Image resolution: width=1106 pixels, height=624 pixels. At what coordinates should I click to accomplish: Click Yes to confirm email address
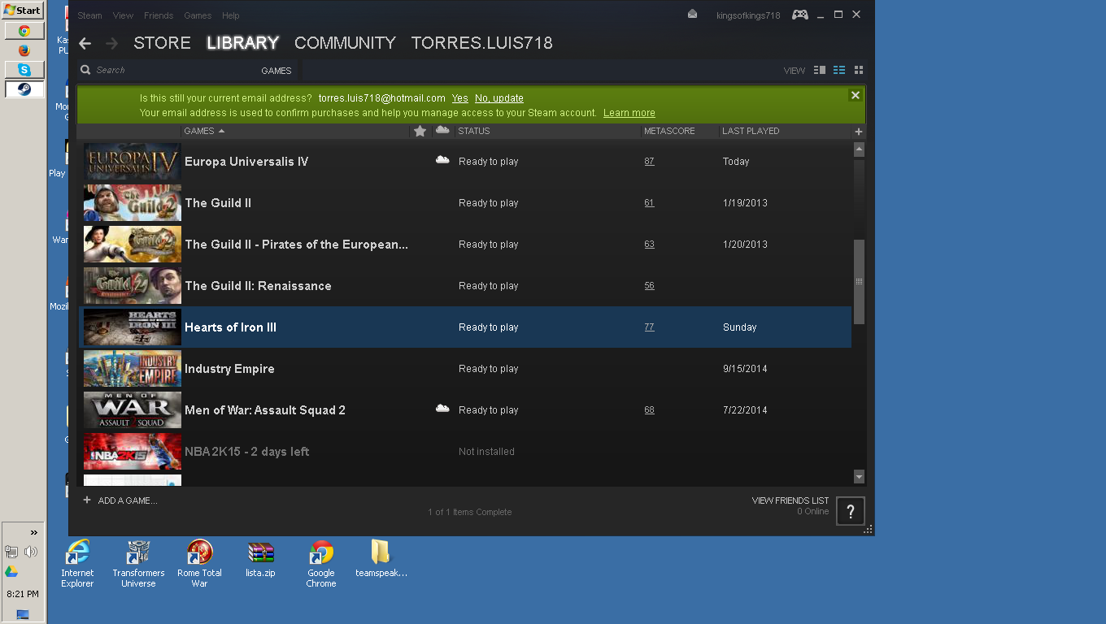(459, 98)
